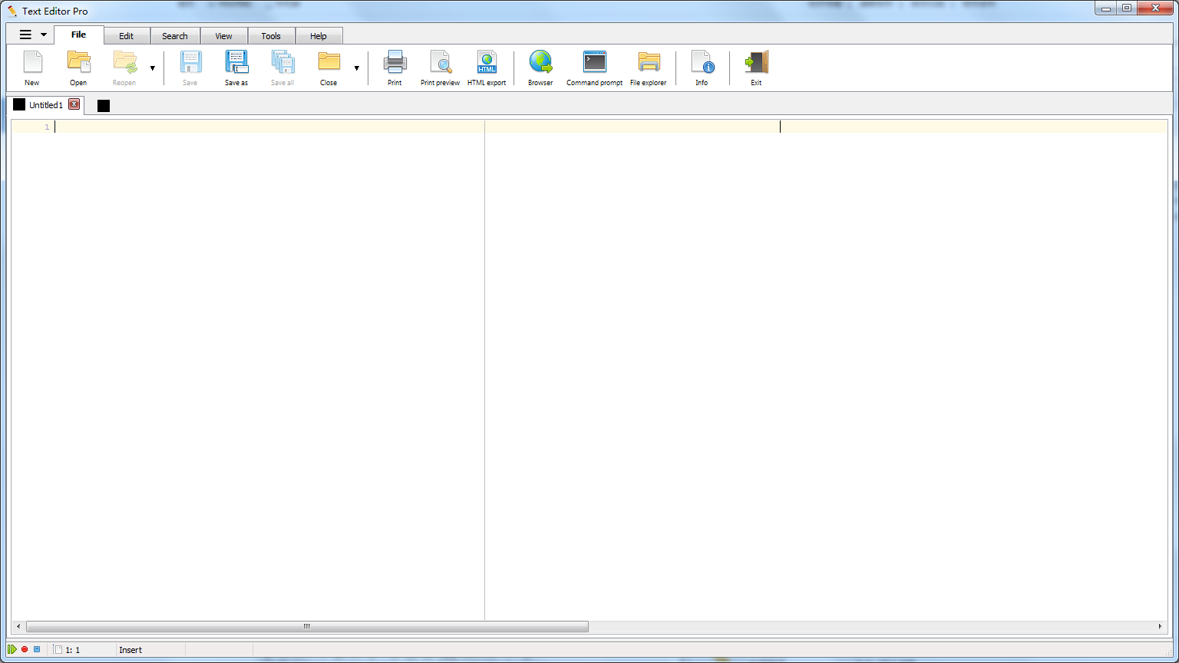The width and height of the screenshot is (1179, 663).
Task: Click the Exit icon
Action: coord(756,68)
